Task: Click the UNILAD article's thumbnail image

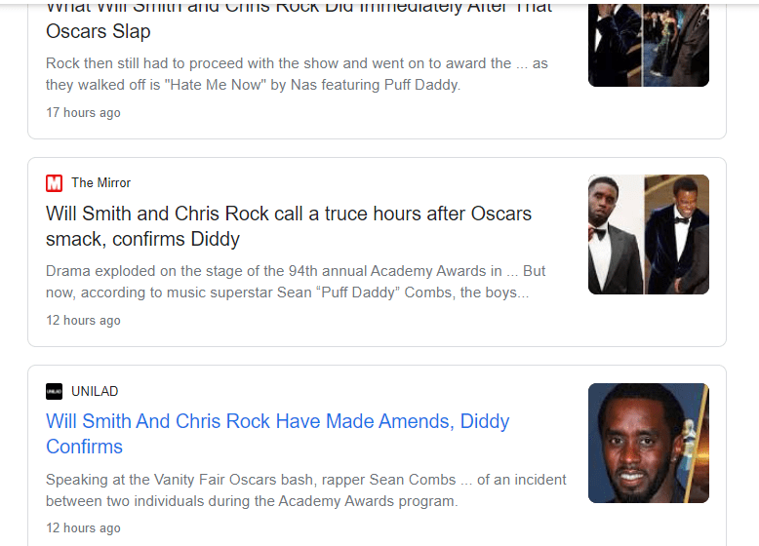Action: click(x=648, y=443)
